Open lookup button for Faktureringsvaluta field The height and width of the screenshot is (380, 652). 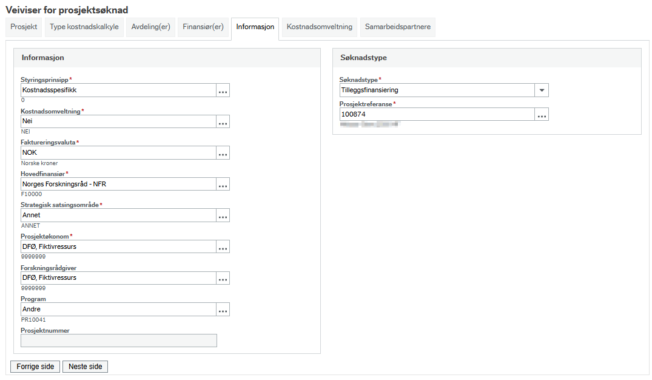(x=223, y=153)
